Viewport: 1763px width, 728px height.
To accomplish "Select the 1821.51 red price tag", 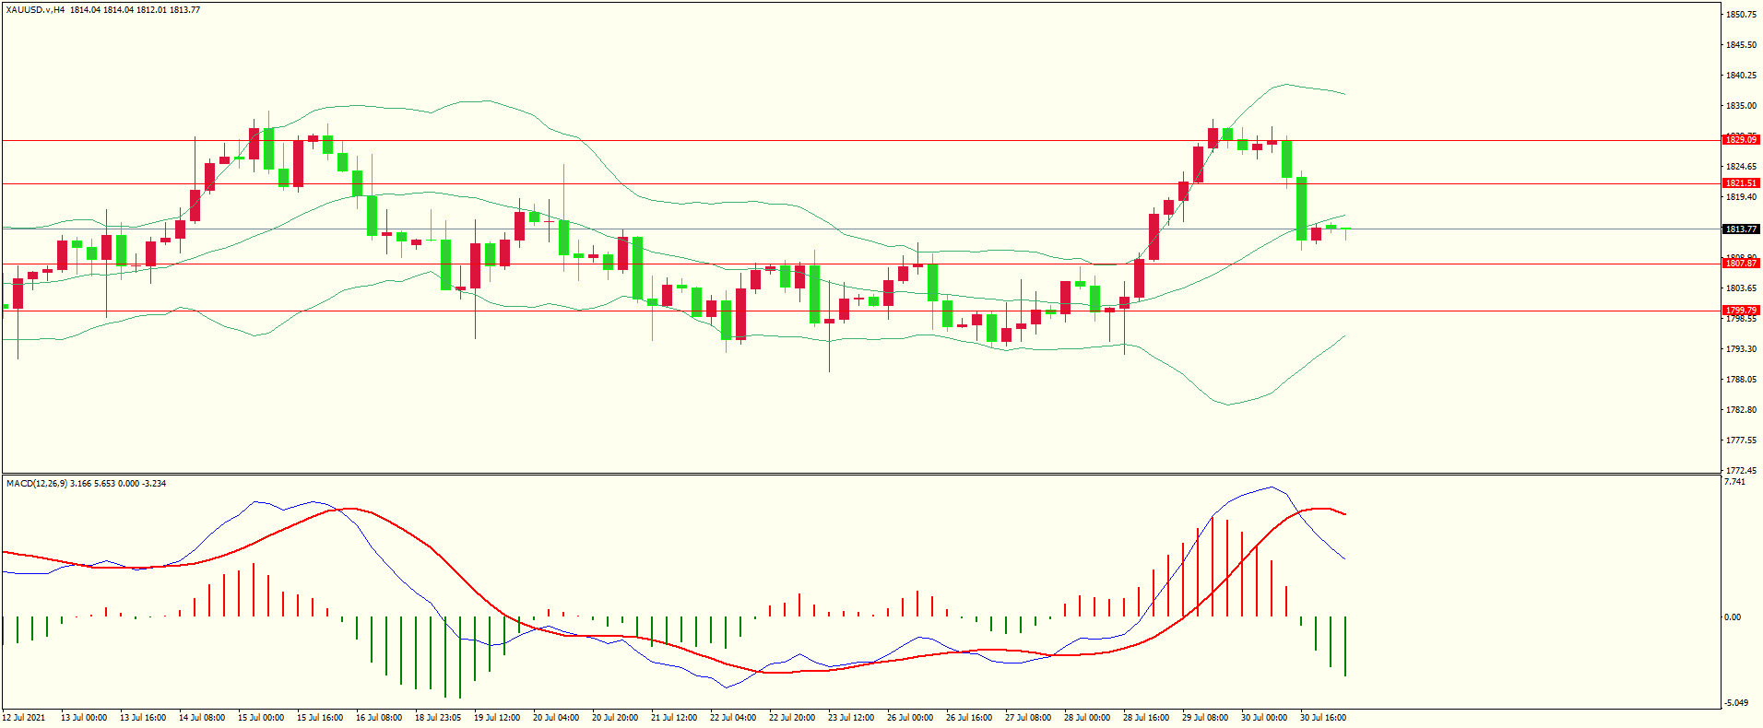I will [x=1741, y=183].
